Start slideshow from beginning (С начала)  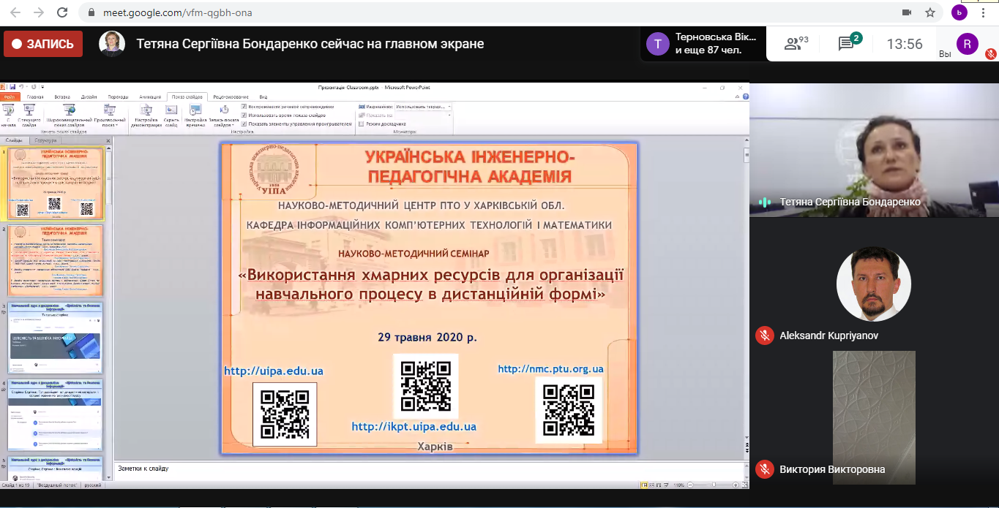pos(9,115)
